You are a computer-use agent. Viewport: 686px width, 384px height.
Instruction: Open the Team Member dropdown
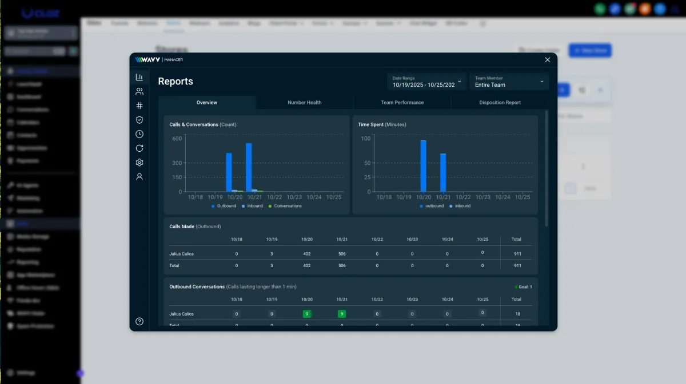[509, 82]
